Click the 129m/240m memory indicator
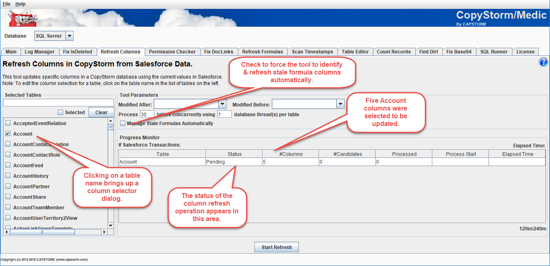The width and height of the screenshot is (550, 266). point(532,229)
